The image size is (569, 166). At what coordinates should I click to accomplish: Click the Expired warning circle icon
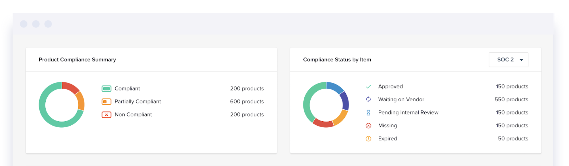coord(368,139)
